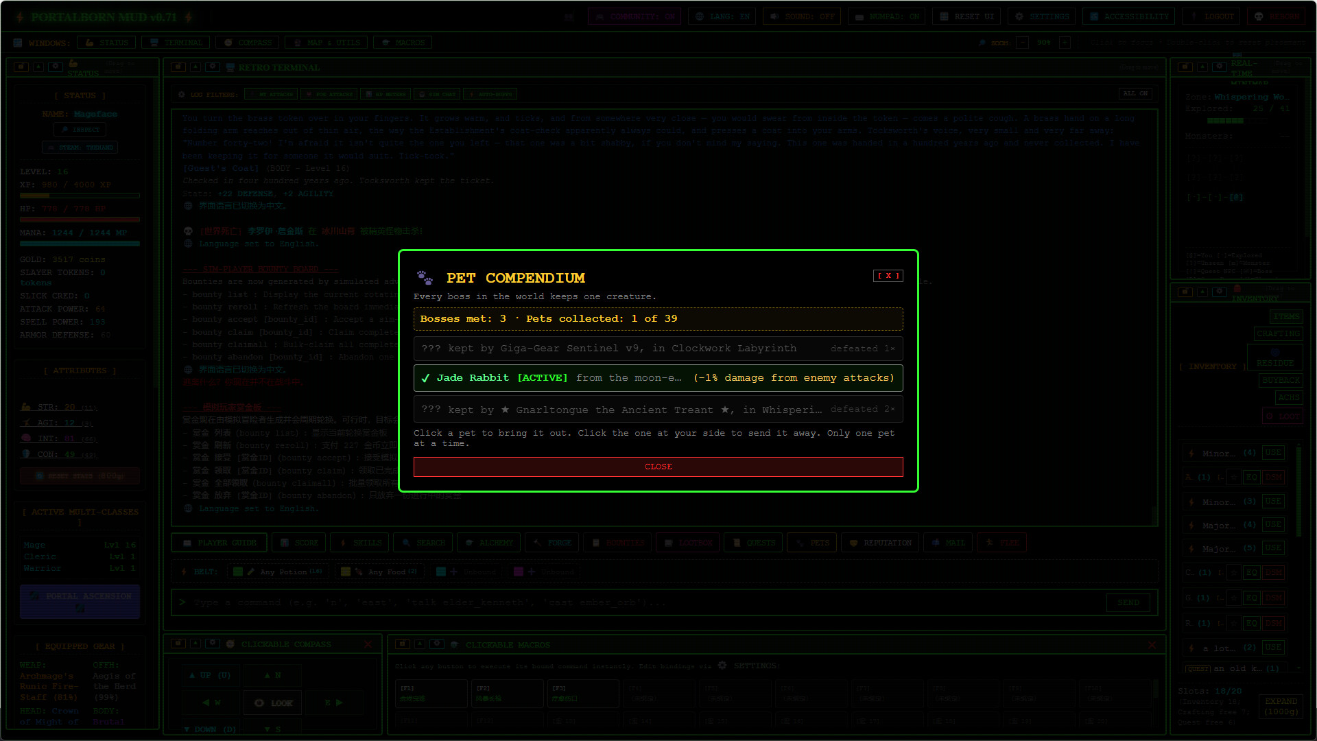
Task: Toggle COMMUNITY: ON in top bar
Action: point(634,16)
